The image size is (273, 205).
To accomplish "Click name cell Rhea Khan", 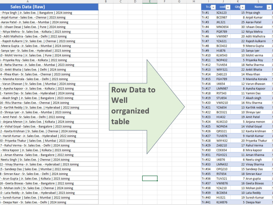I will [259, 74].
